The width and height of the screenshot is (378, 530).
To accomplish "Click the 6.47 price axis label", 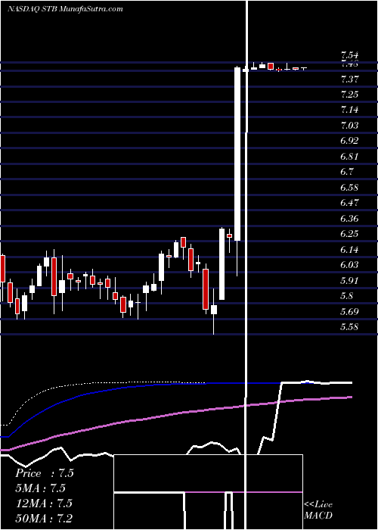I will pos(349,203).
